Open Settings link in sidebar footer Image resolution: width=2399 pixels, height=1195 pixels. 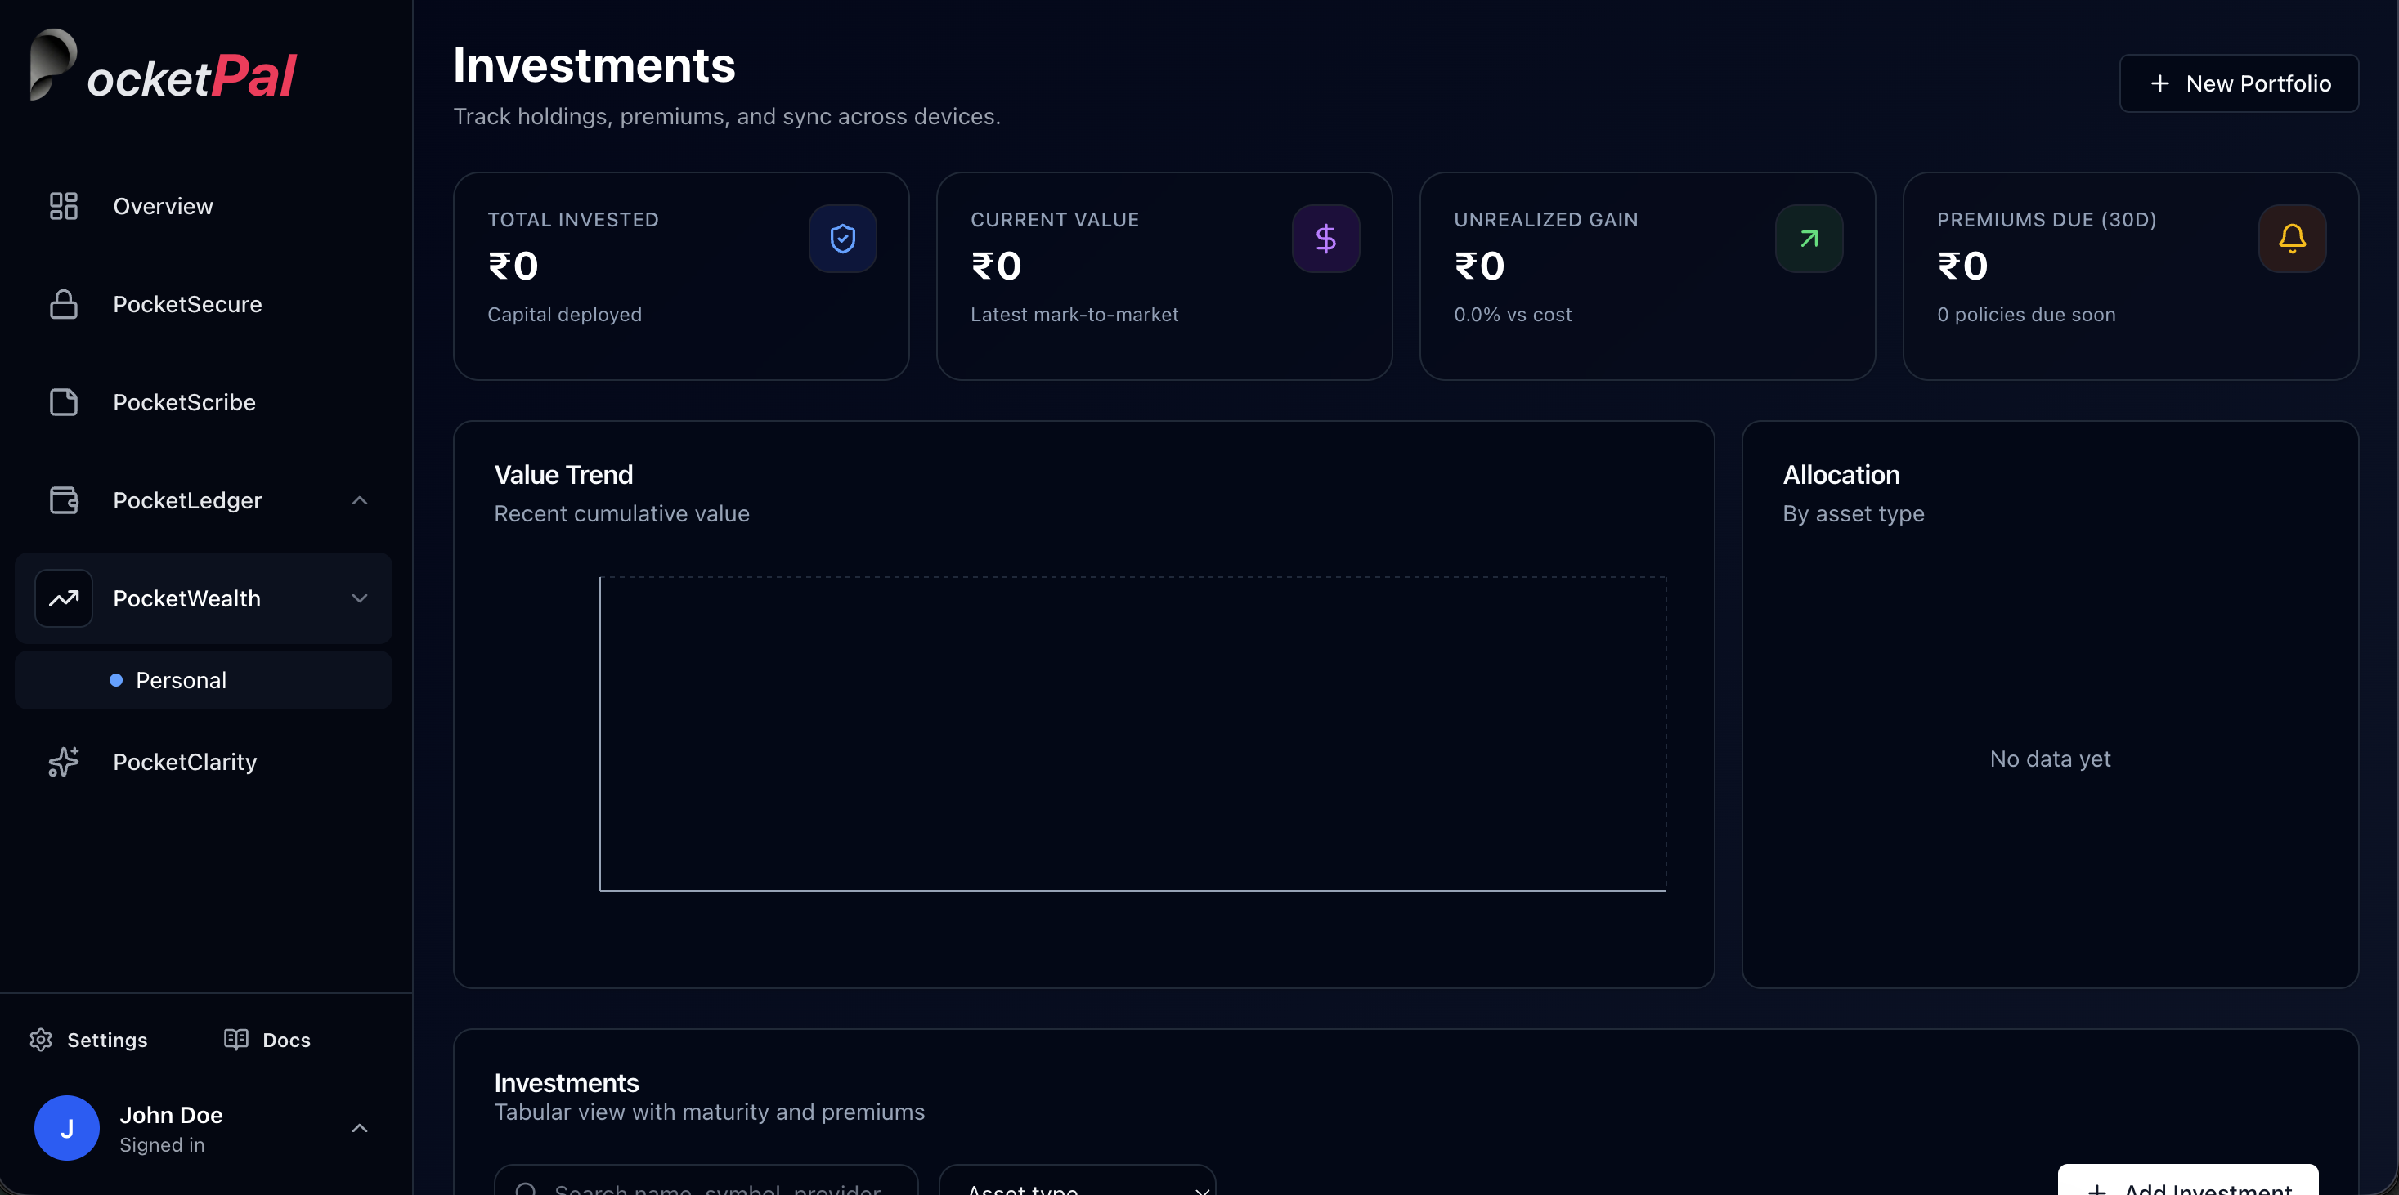coord(88,1040)
